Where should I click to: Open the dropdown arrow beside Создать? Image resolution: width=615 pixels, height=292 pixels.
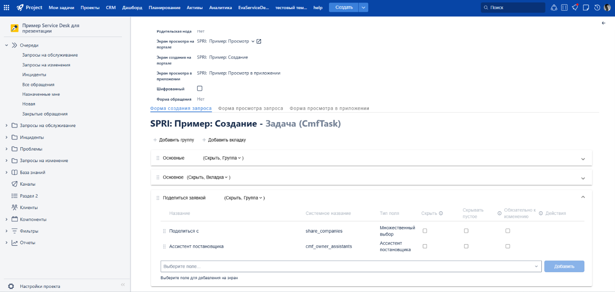click(x=363, y=7)
